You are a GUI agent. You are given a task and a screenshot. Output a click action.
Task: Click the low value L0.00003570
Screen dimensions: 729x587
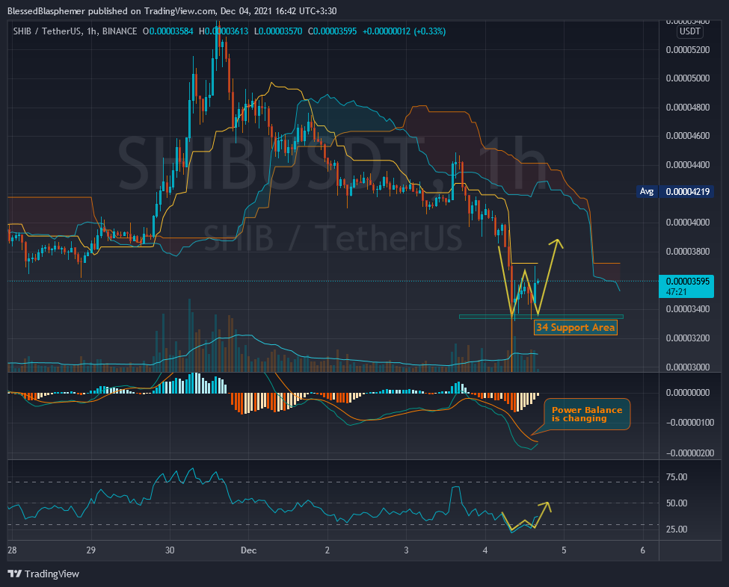pos(278,31)
